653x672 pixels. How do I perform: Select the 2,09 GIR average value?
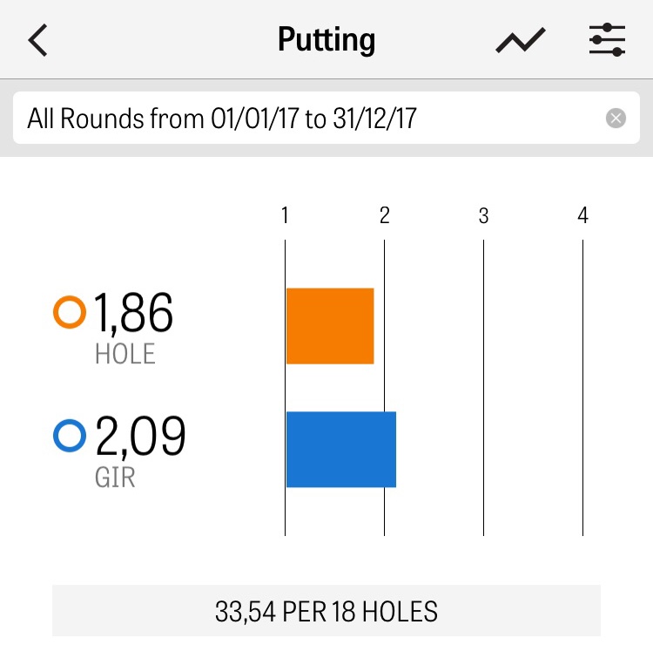[139, 436]
